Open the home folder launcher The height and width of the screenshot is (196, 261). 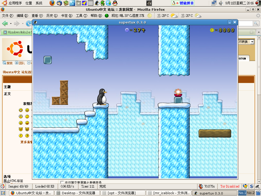click(79, 3)
